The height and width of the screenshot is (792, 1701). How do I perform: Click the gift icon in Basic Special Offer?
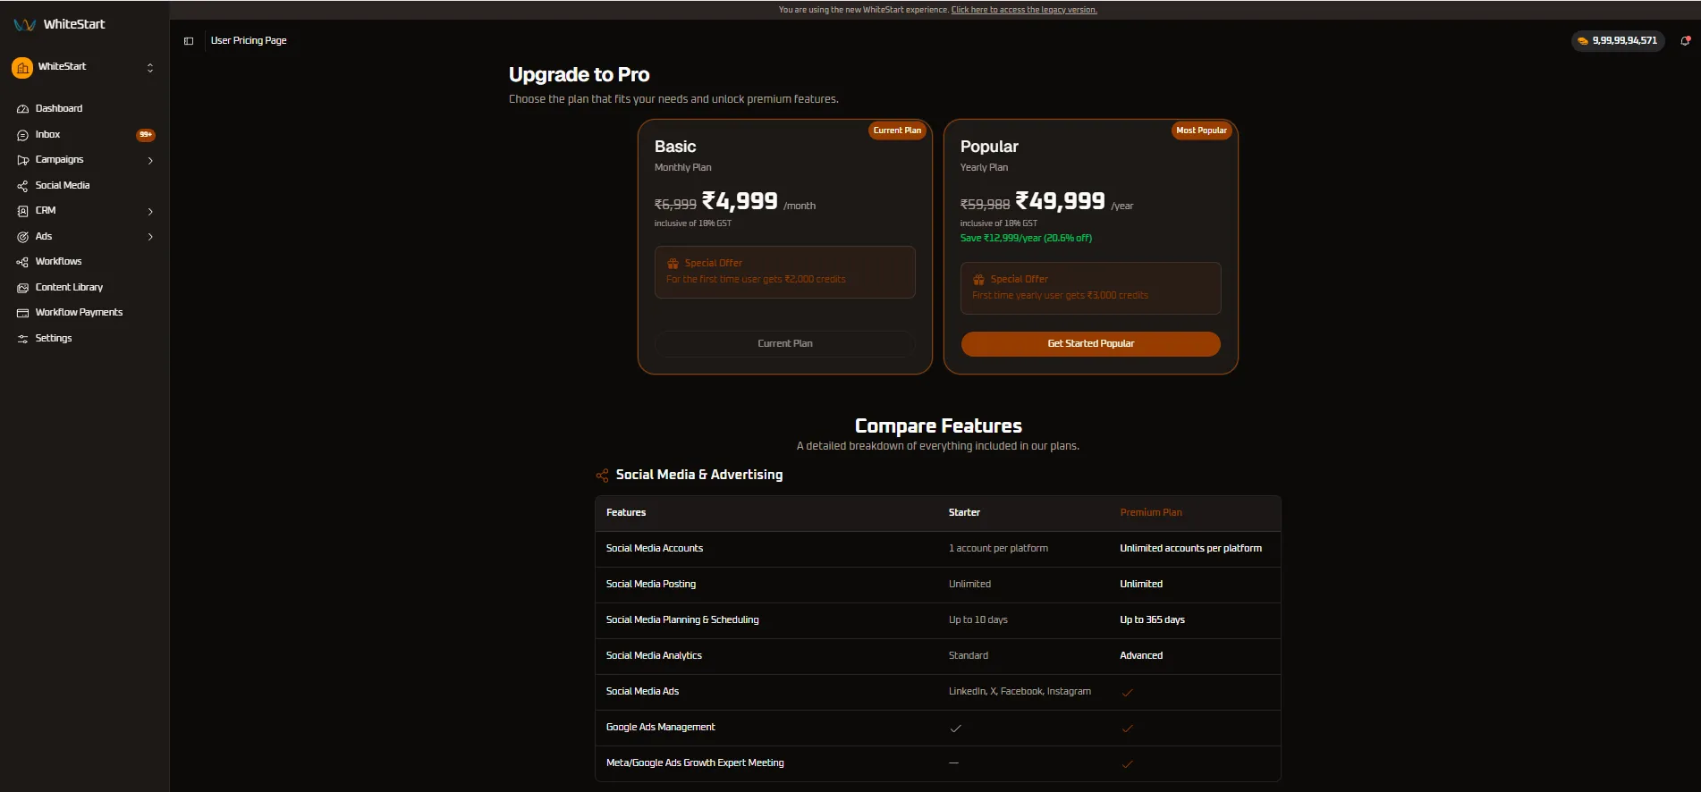tap(673, 264)
